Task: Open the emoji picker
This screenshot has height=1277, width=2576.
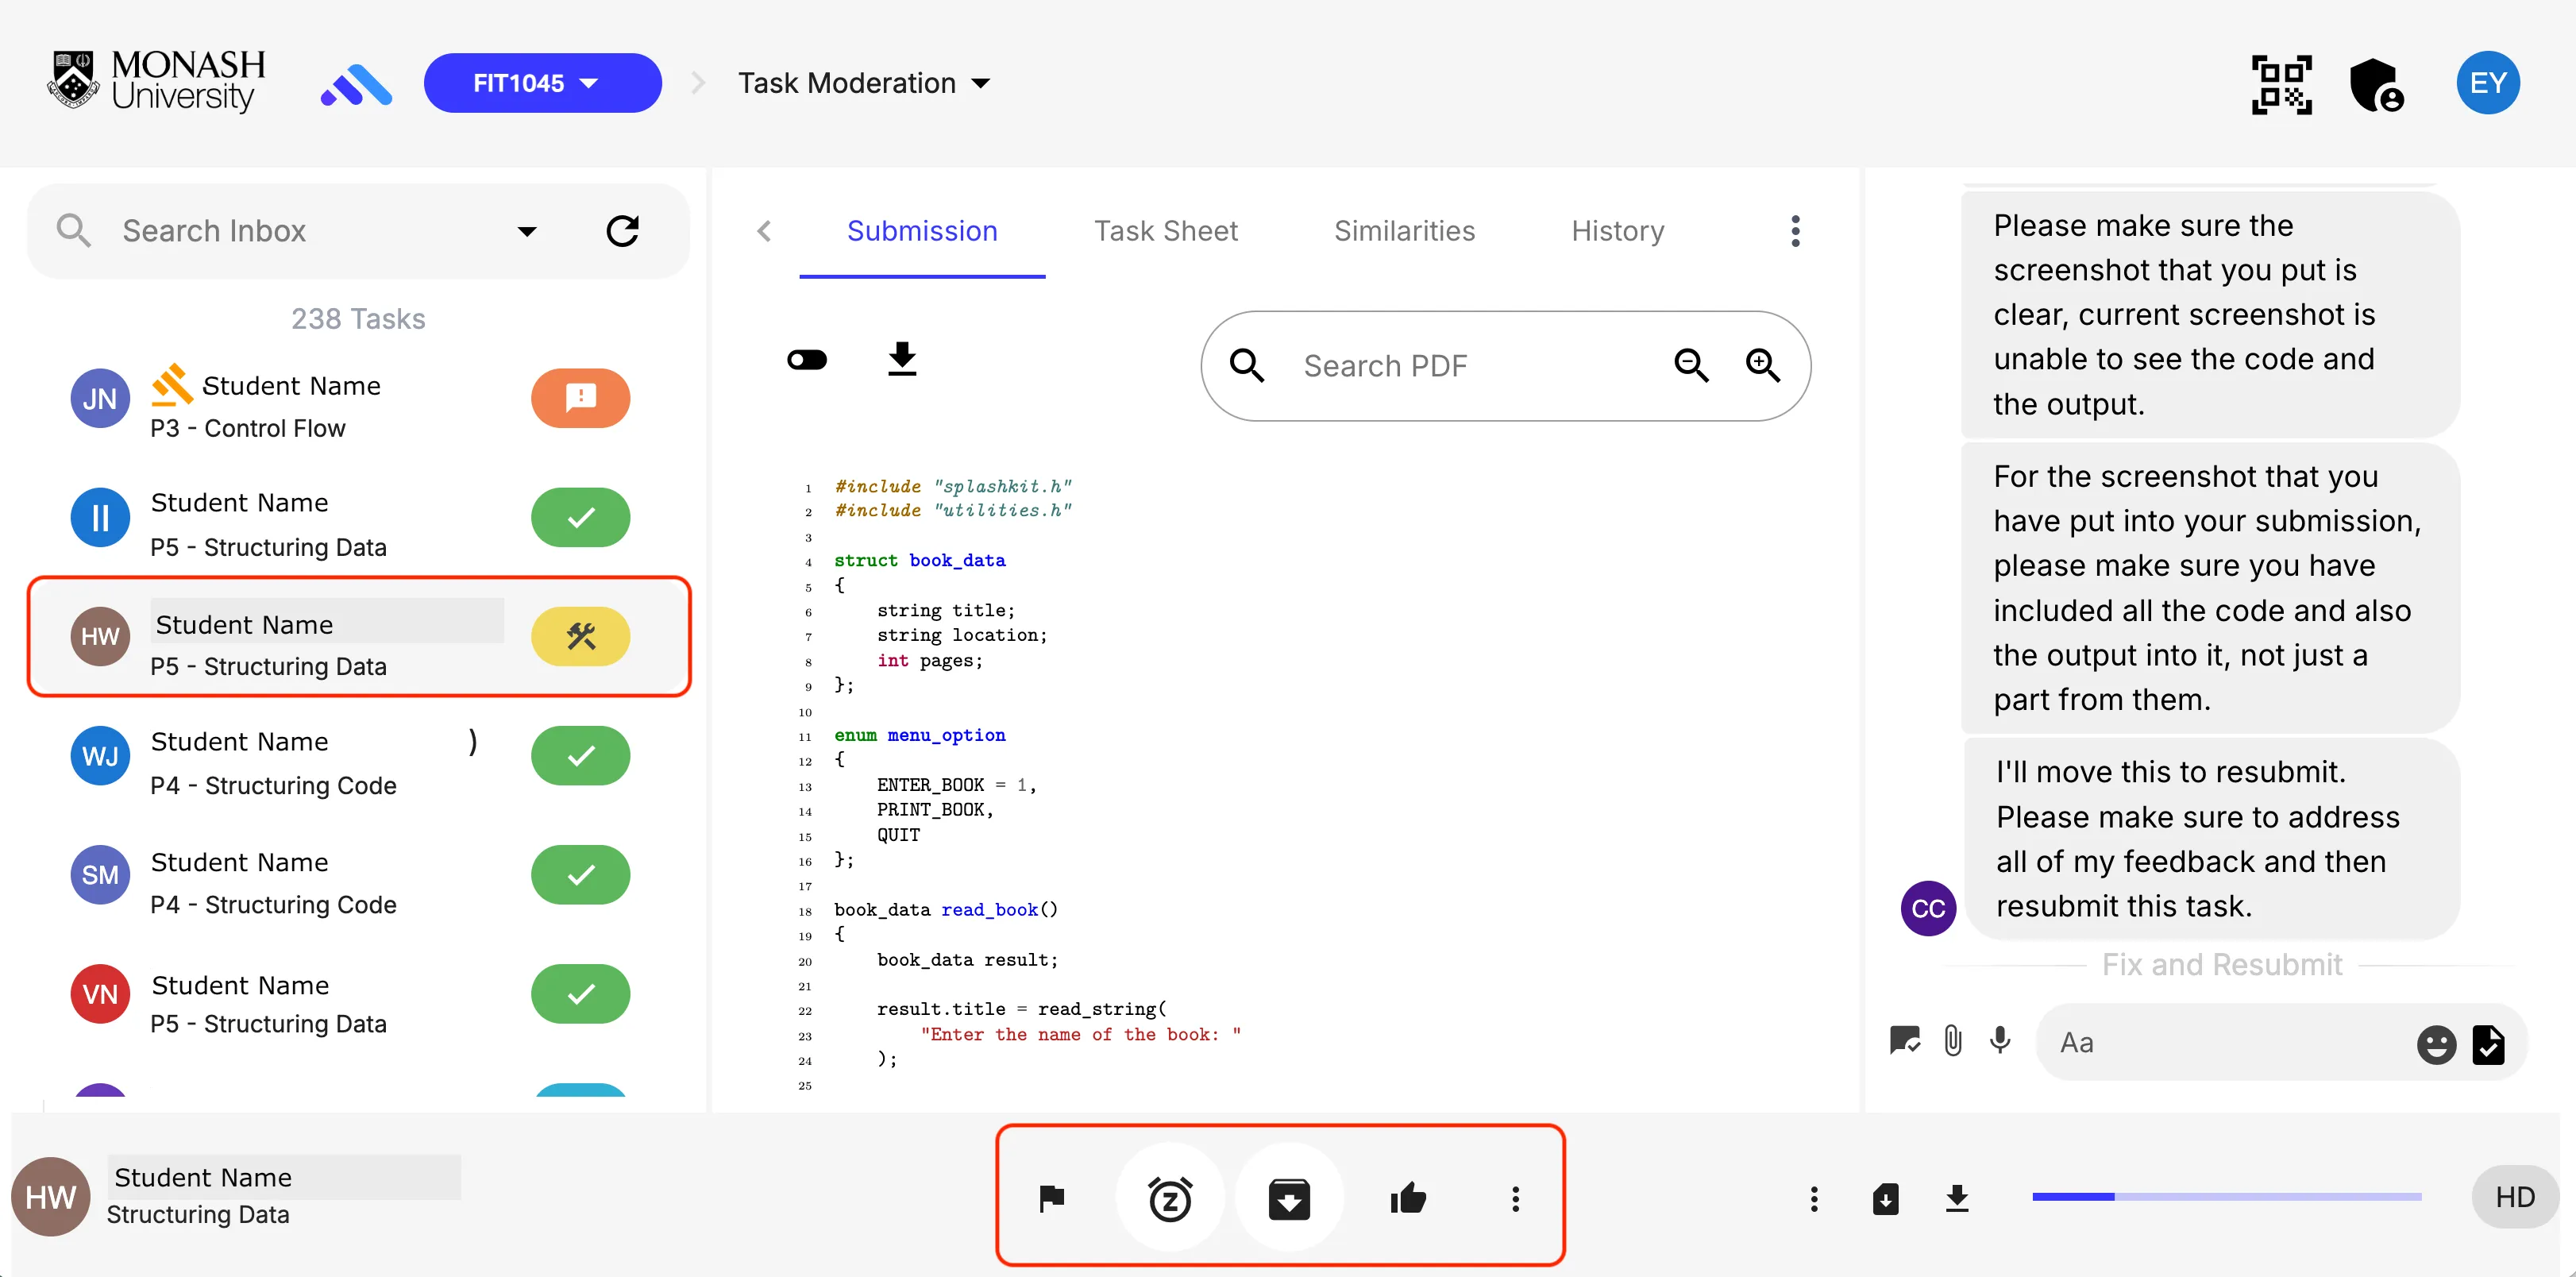Action: point(2436,1045)
